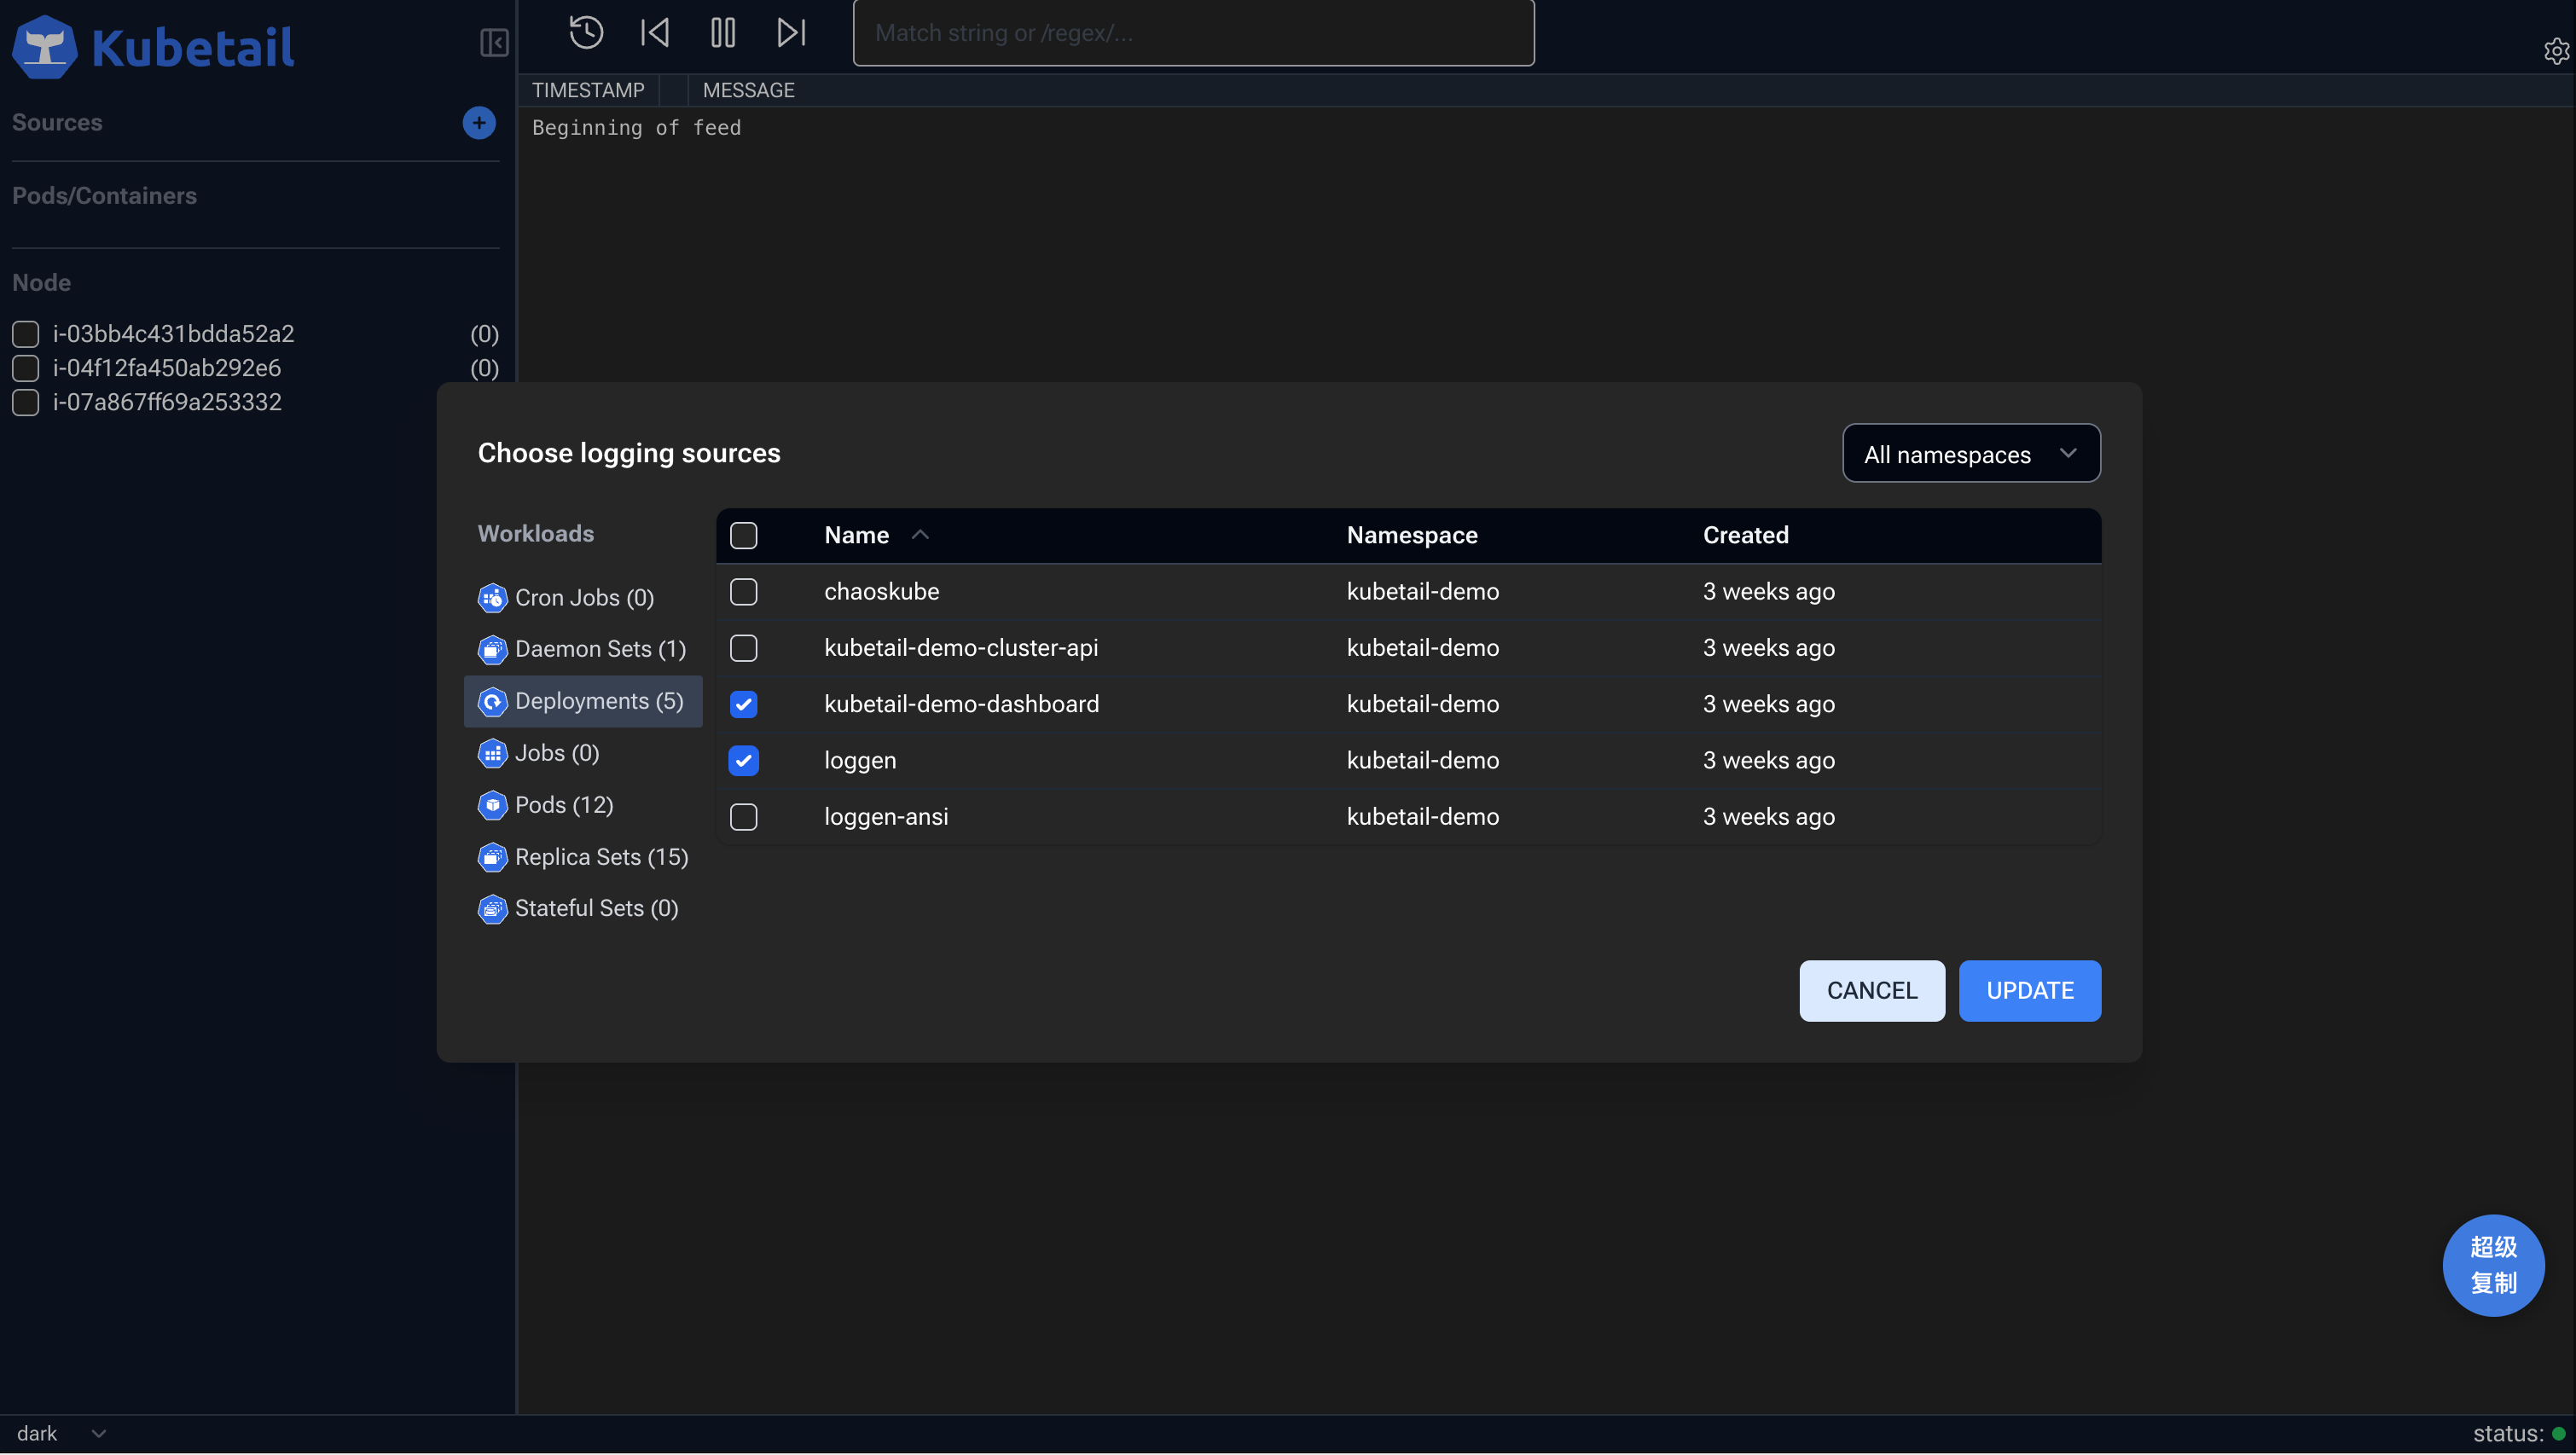Click kubetail-demo-cluster-api name text
The width and height of the screenshot is (2576, 1455).
pyautogui.click(x=961, y=648)
